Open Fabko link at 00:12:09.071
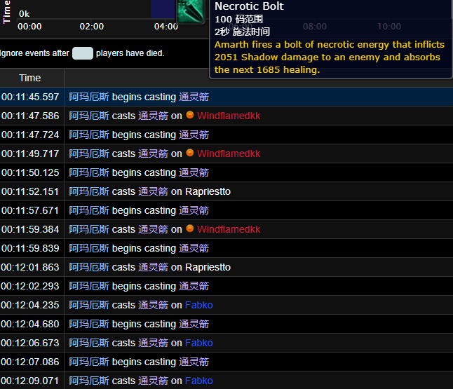This screenshot has width=453, height=389. tap(198, 381)
